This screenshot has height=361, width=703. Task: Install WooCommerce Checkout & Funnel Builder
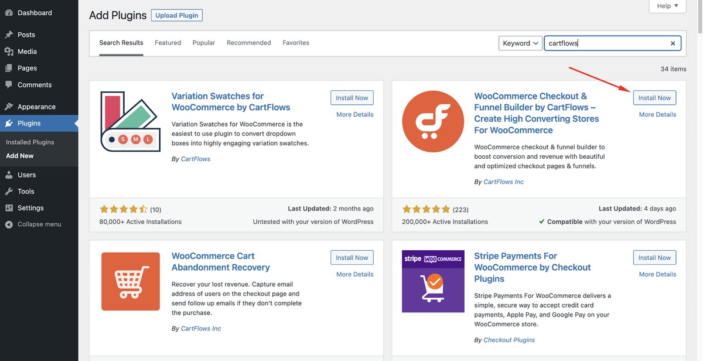pyautogui.click(x=654, y=98)
